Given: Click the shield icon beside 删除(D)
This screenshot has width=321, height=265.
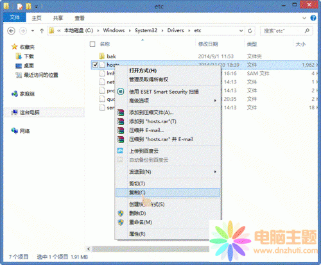Looking at the screenshot, I should [121, 213].
